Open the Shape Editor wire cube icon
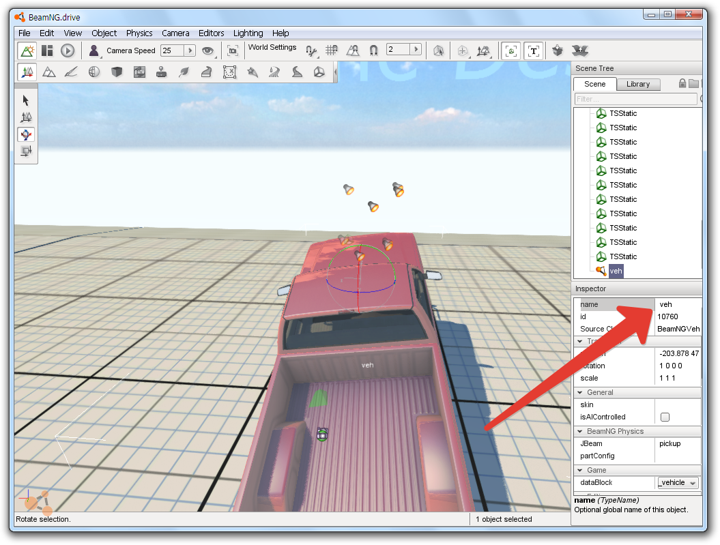Screen dimensions: 720x545 pos(319,72)
